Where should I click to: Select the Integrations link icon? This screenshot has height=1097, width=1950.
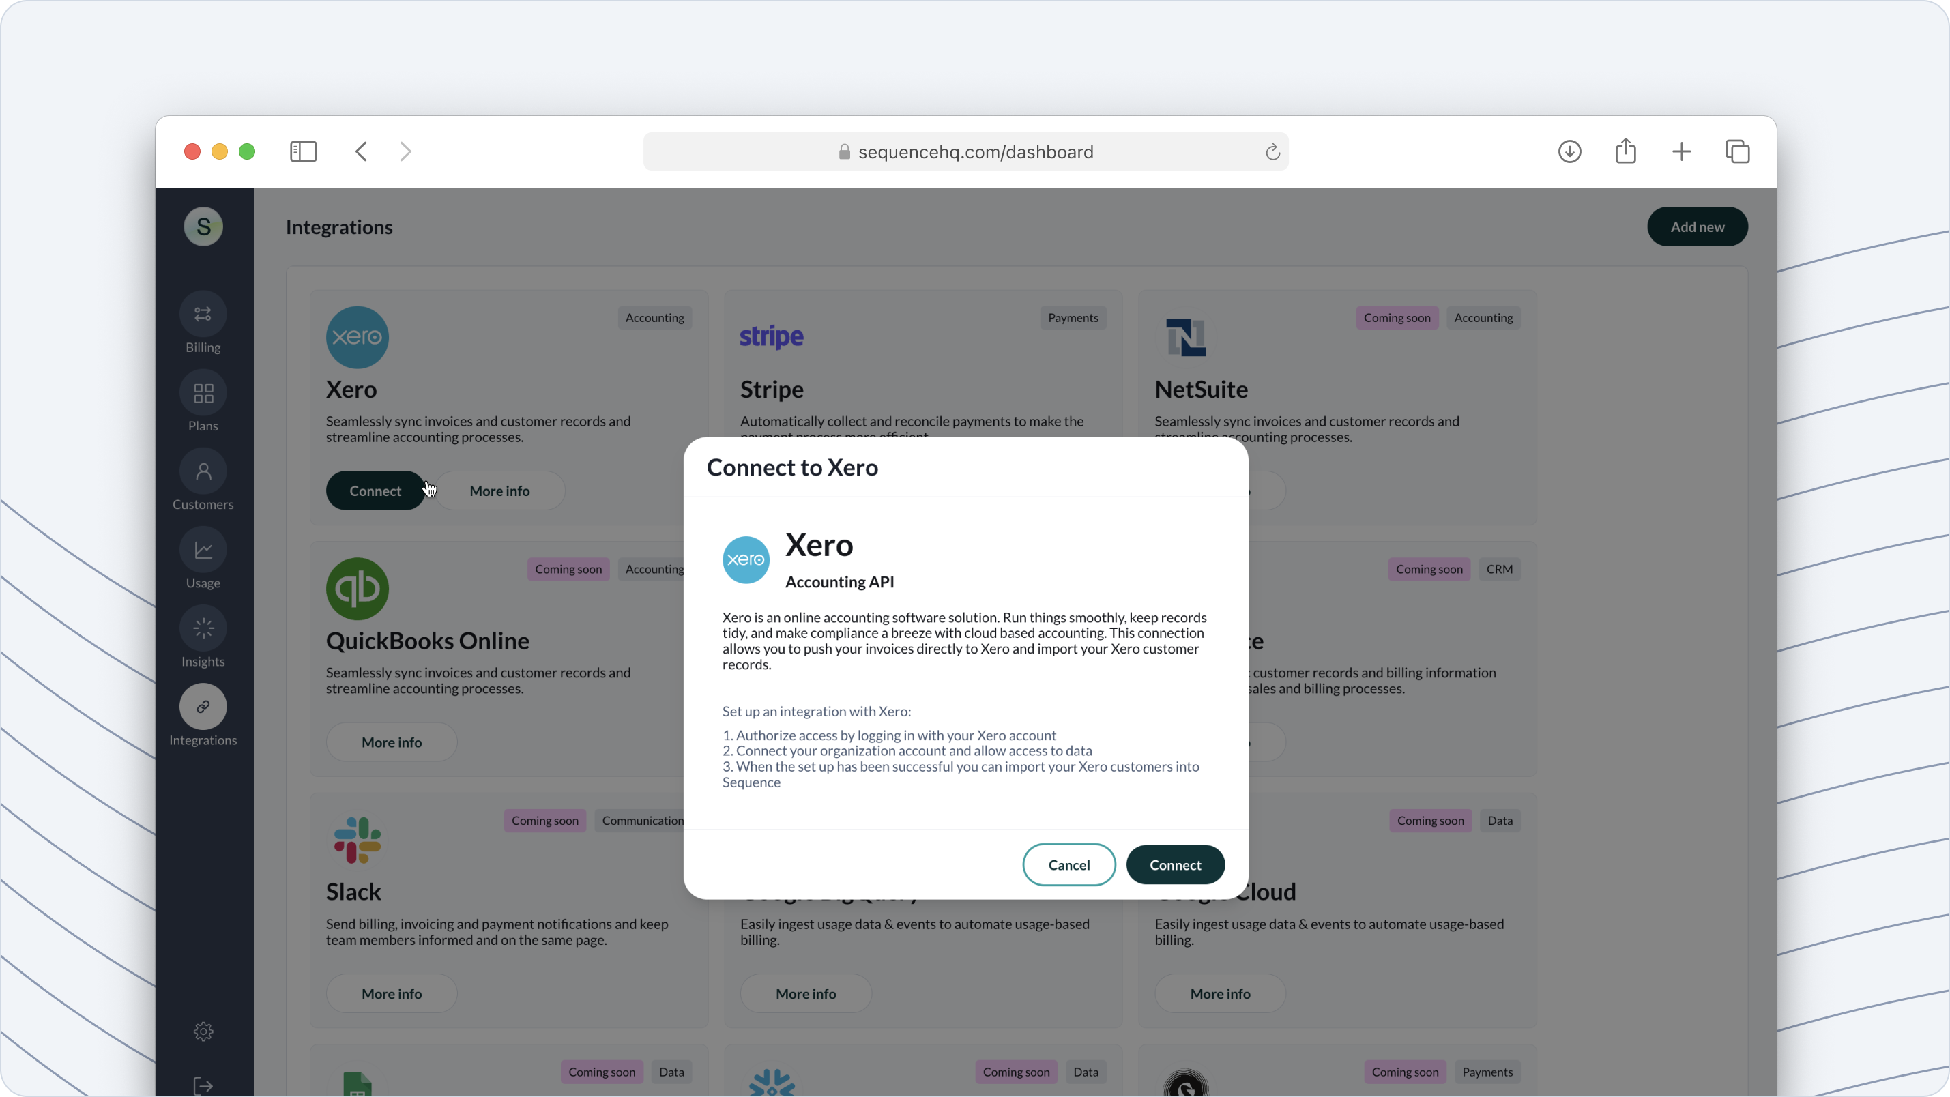[x=203, y=707]
